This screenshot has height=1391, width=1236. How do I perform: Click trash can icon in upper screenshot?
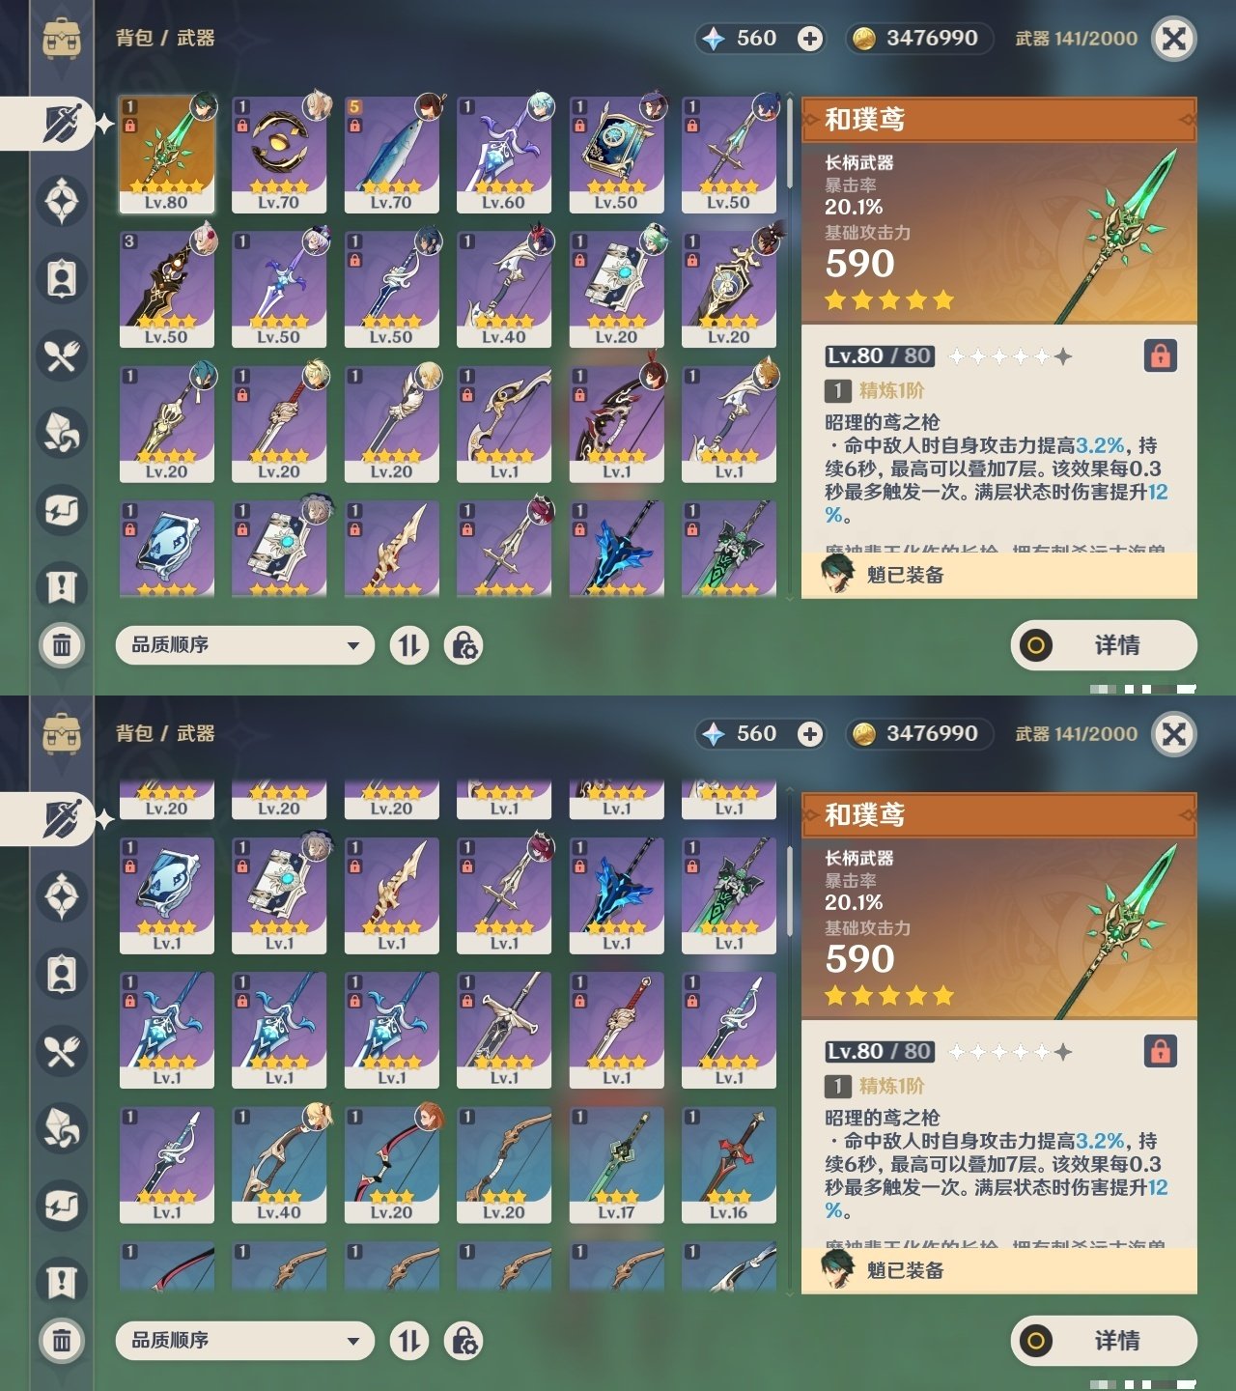(x=62, y=644)
